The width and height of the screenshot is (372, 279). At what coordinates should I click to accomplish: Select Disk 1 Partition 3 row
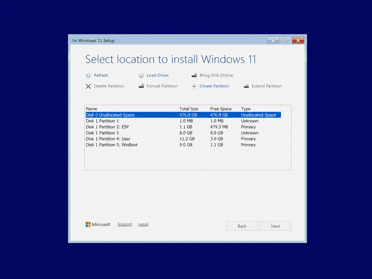tap(183, 133)
